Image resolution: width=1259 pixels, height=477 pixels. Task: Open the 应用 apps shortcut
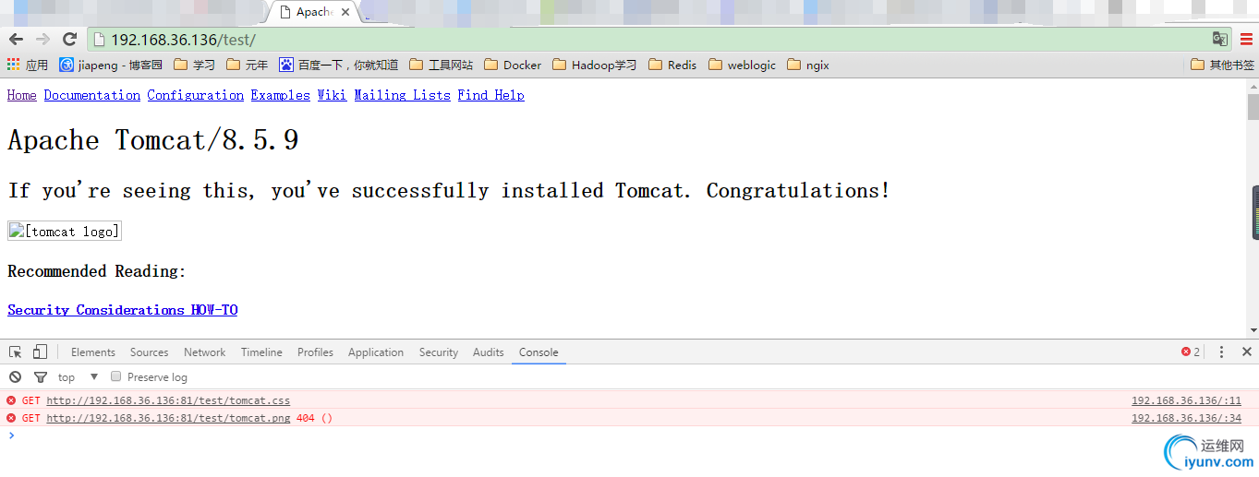click(28, 65)
